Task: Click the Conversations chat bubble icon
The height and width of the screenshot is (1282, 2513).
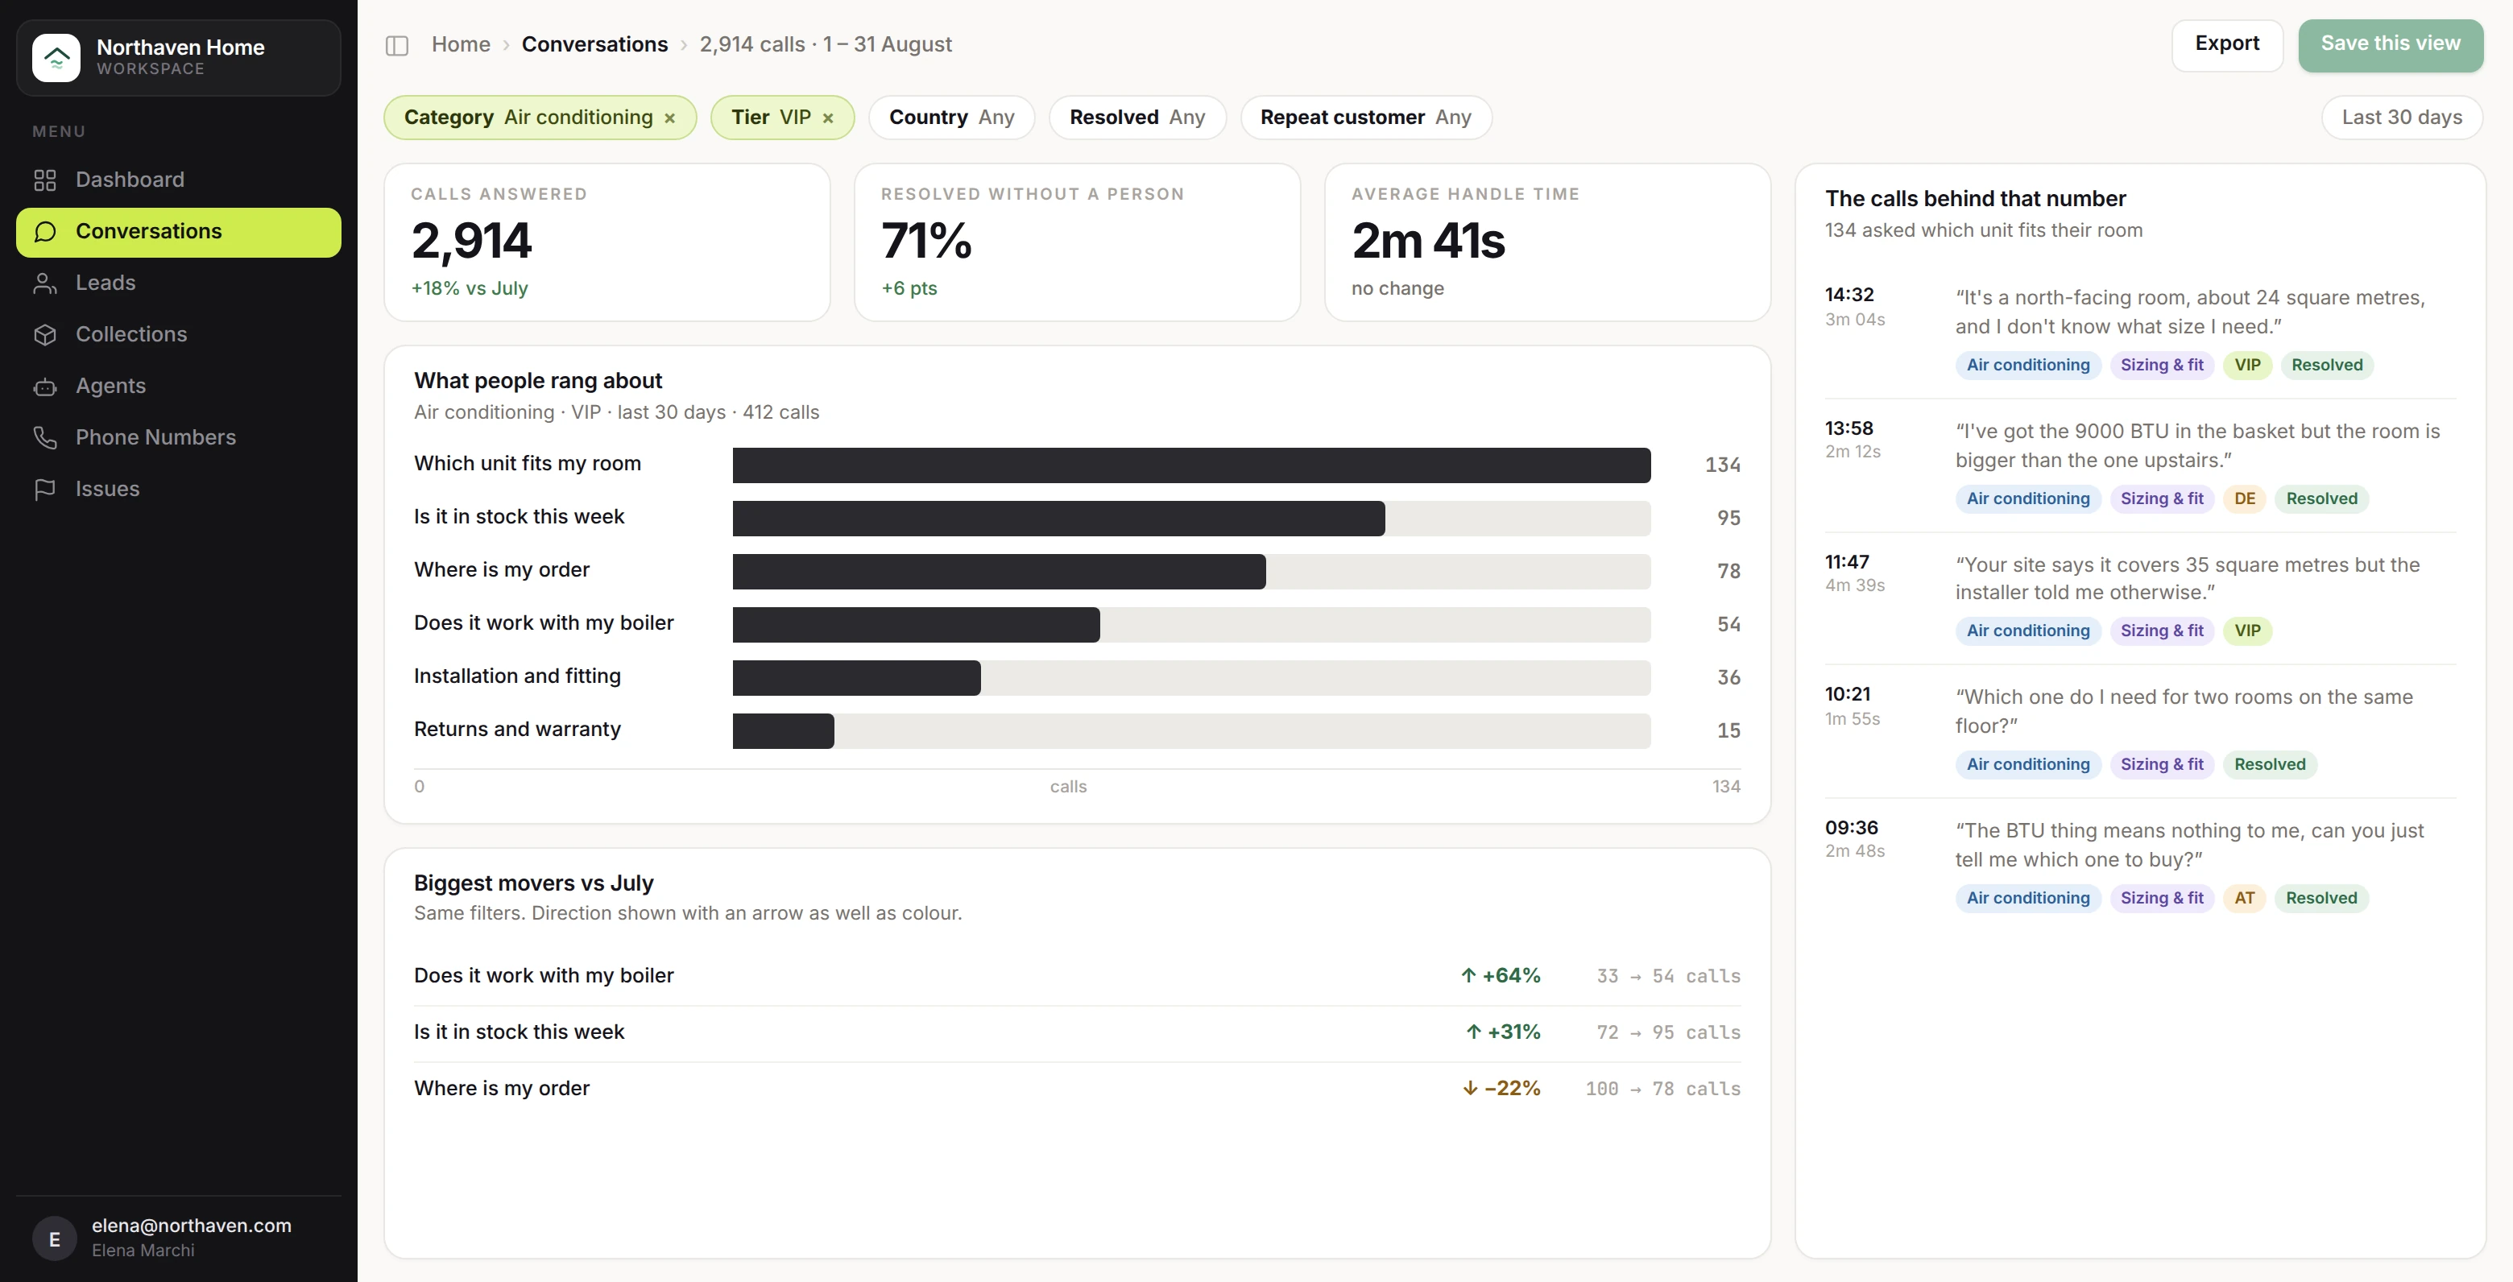Action: click(x=45, y=231)
